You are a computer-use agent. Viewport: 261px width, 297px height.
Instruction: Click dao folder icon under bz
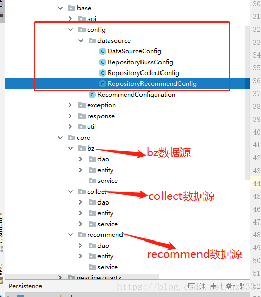[x=92, y=159]
